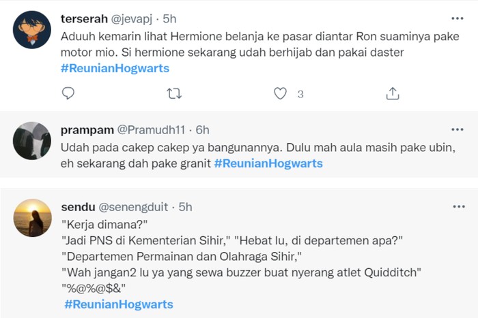Image resolution: width=478 pixels, height=318 pixels.
Task: Open #ReunianHogwarts hashtag in terserah's tweet
Action: click(115, 68)
